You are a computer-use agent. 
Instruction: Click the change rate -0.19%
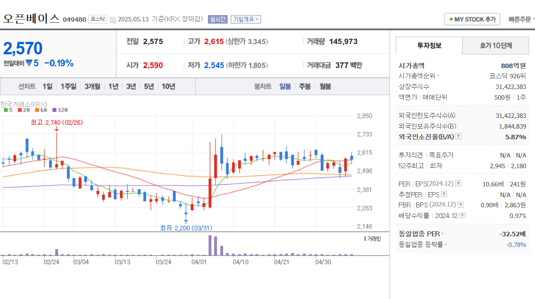click(x=59, y=63)
